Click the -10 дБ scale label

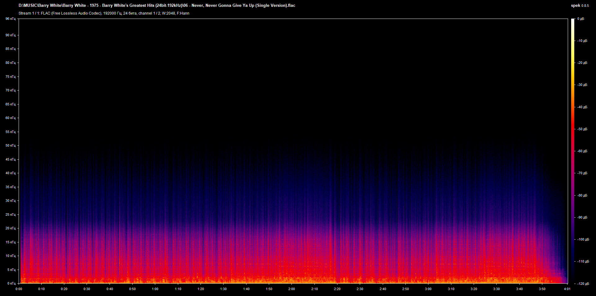pos(582,41)
